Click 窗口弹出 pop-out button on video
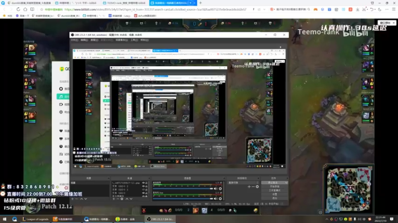Screen dimensions: 398x223 tap(385, 23)
